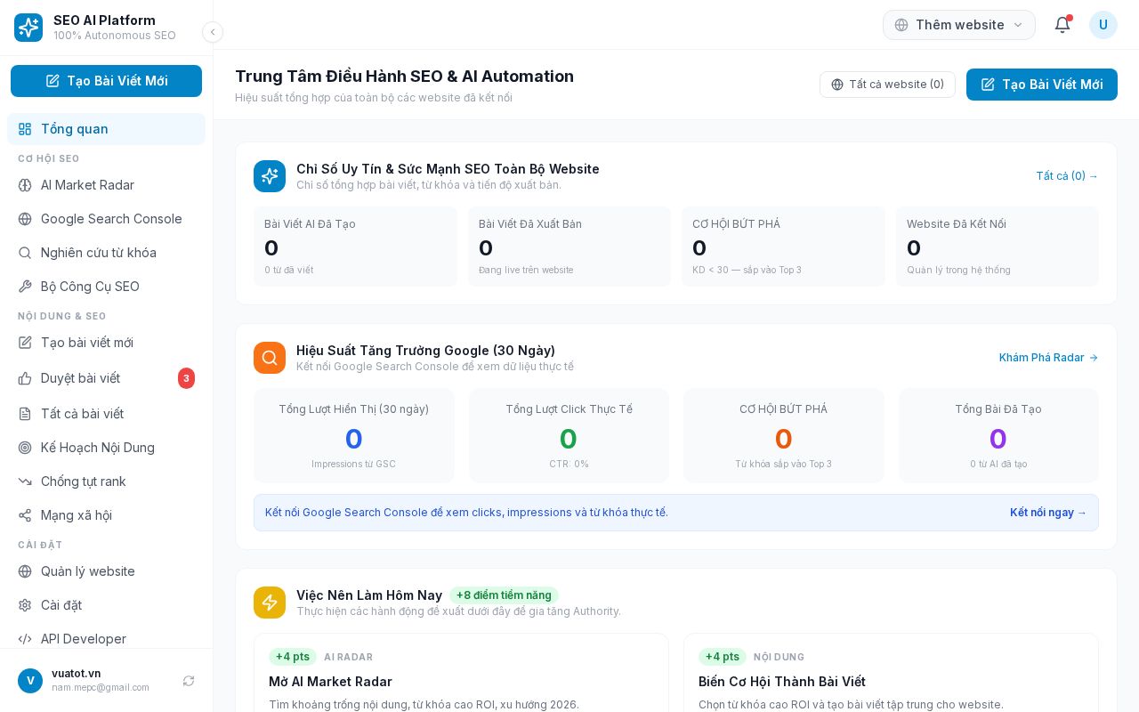1139x712 pixels.
Task: Click the share icon for Mạng xã hội
Action: tap(25, 515)
